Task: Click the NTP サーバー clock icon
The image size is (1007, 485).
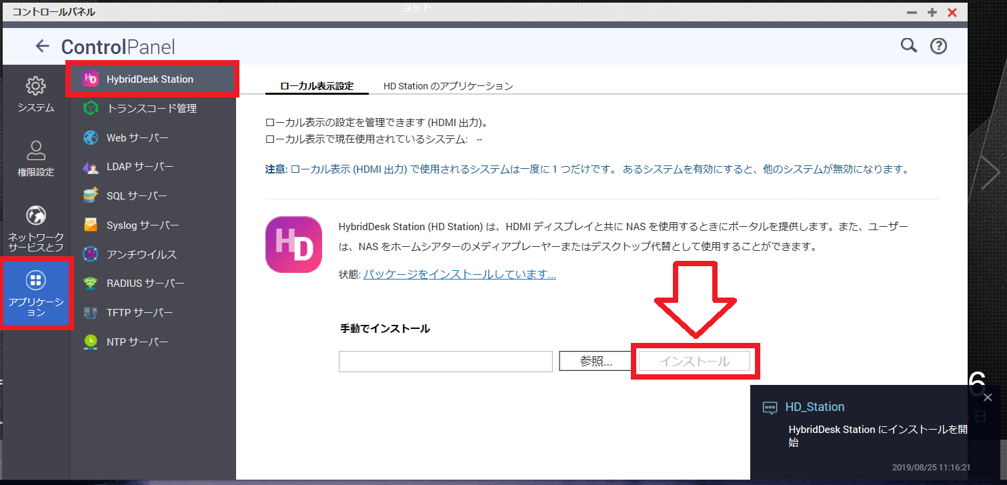Action: (x=91, y=342)
